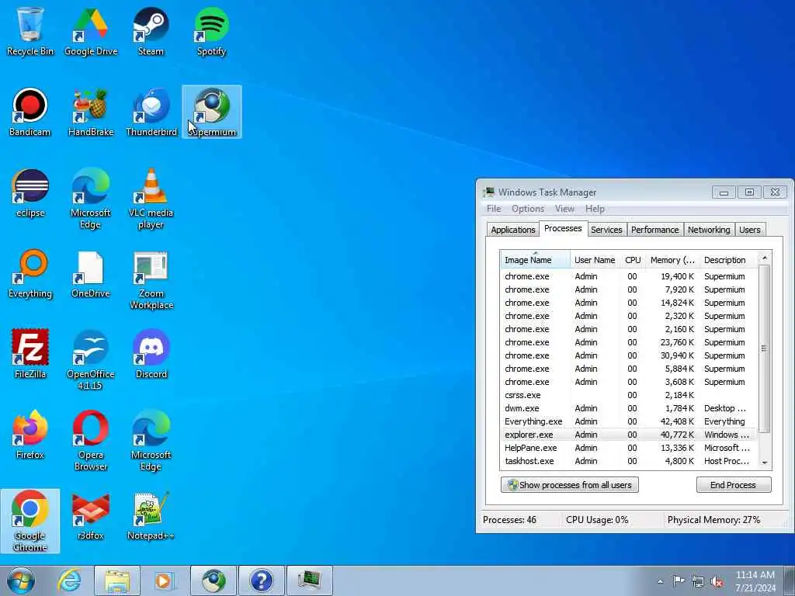Select the r3dfox desktop icon
Screen dimensions: 795x596
point(91,515)
